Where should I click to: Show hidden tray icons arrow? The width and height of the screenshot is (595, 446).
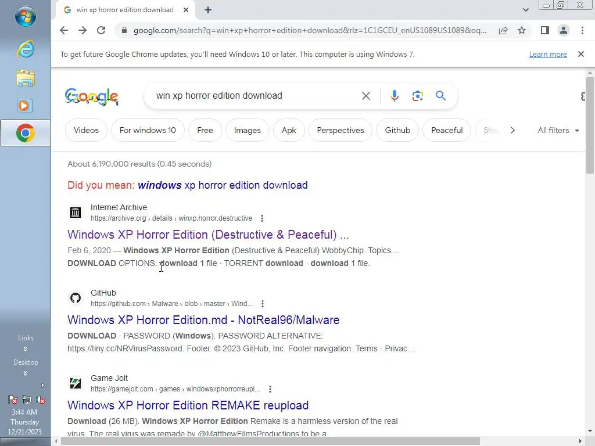click(x=43, y=386)
